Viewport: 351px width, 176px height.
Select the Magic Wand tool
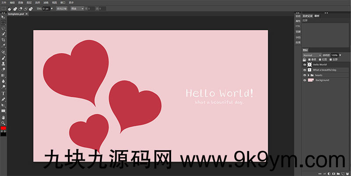3,34
